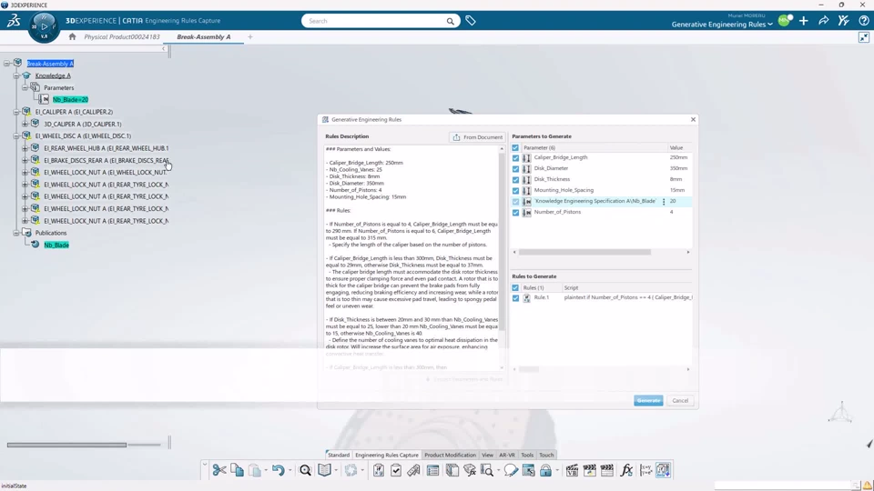Collapse the Break-Assembly A root node
The width and height of the screenshot is (874, 491).
[x=7, y=64]
